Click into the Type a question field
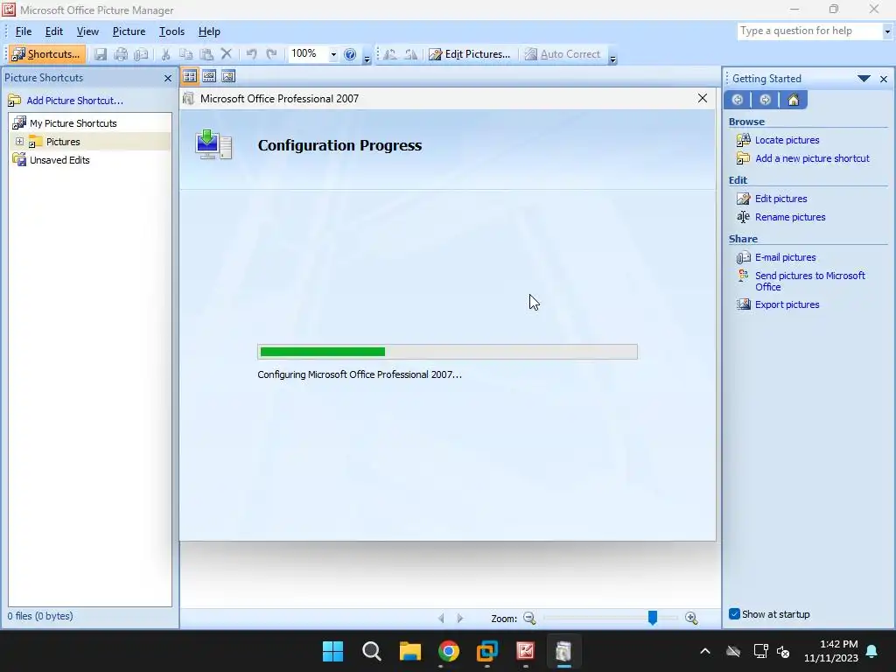The image size is (896, 672). [809, 31]
